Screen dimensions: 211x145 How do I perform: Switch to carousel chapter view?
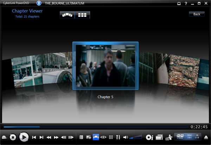(67, 15)
